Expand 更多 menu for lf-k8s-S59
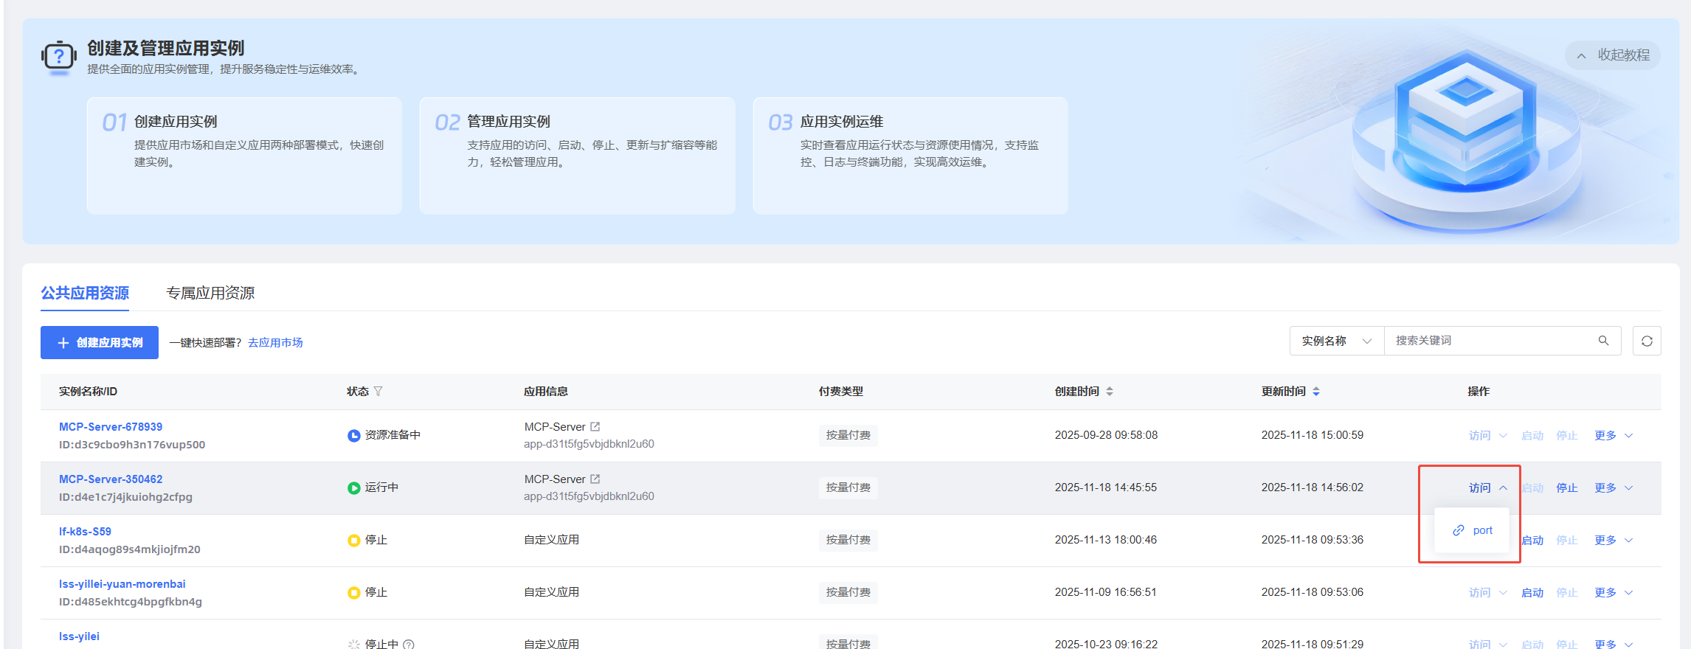 click(1613, 540)
